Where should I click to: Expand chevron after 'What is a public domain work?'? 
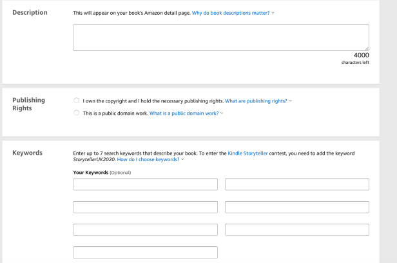click(x=222, y=113)
